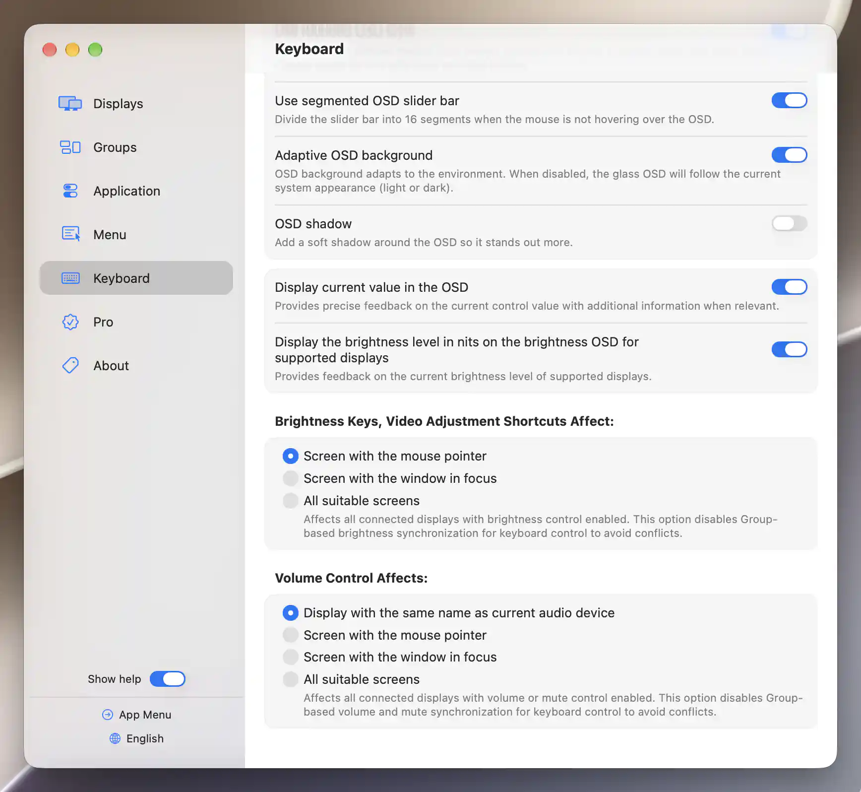Choose Display with same name as audio device
The height and width of the screenshot is (792, 861).
291,613
